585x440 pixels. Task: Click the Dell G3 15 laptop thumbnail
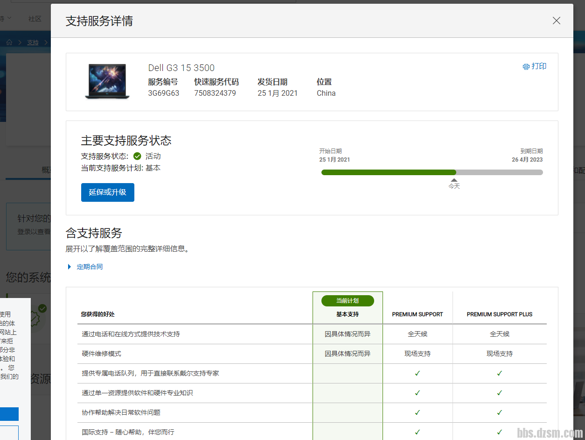coord(106,81)
